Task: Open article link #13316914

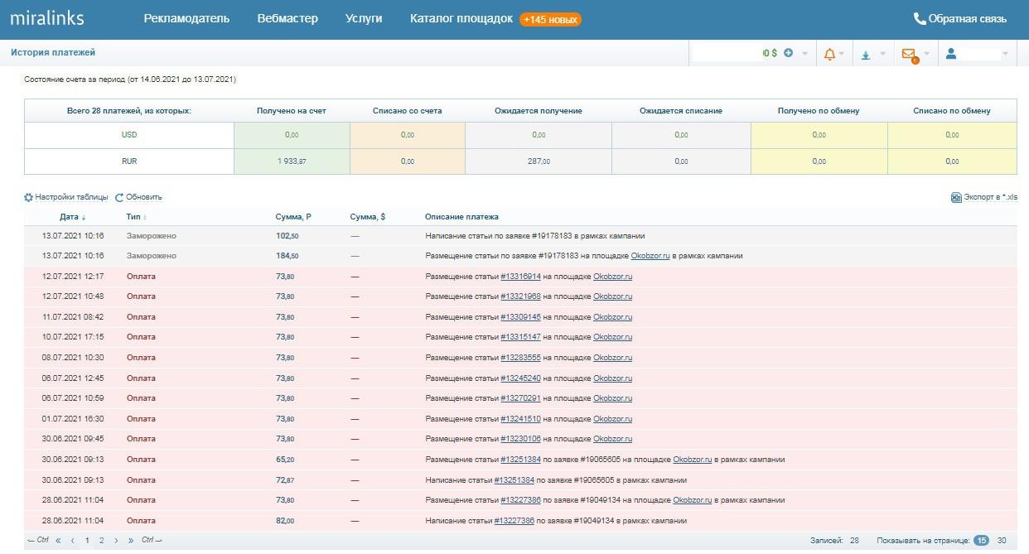Action: [520, 277]
